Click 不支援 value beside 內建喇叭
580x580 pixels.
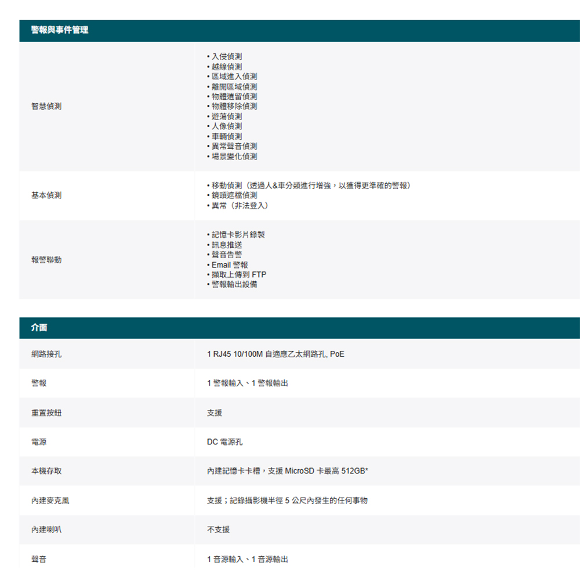[218, 530]
